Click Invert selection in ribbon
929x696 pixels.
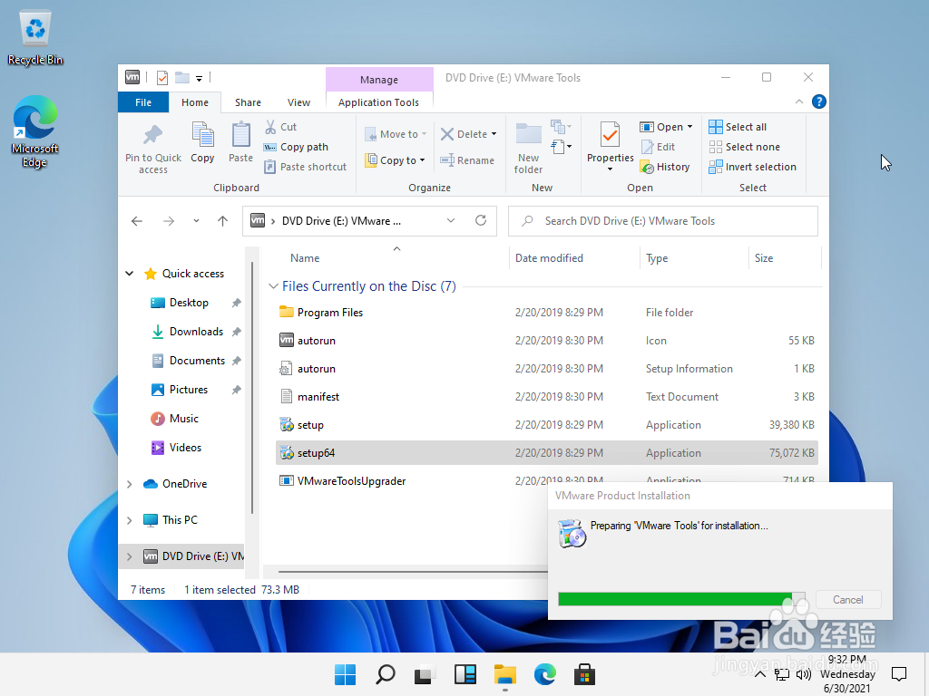pos(752,167)
